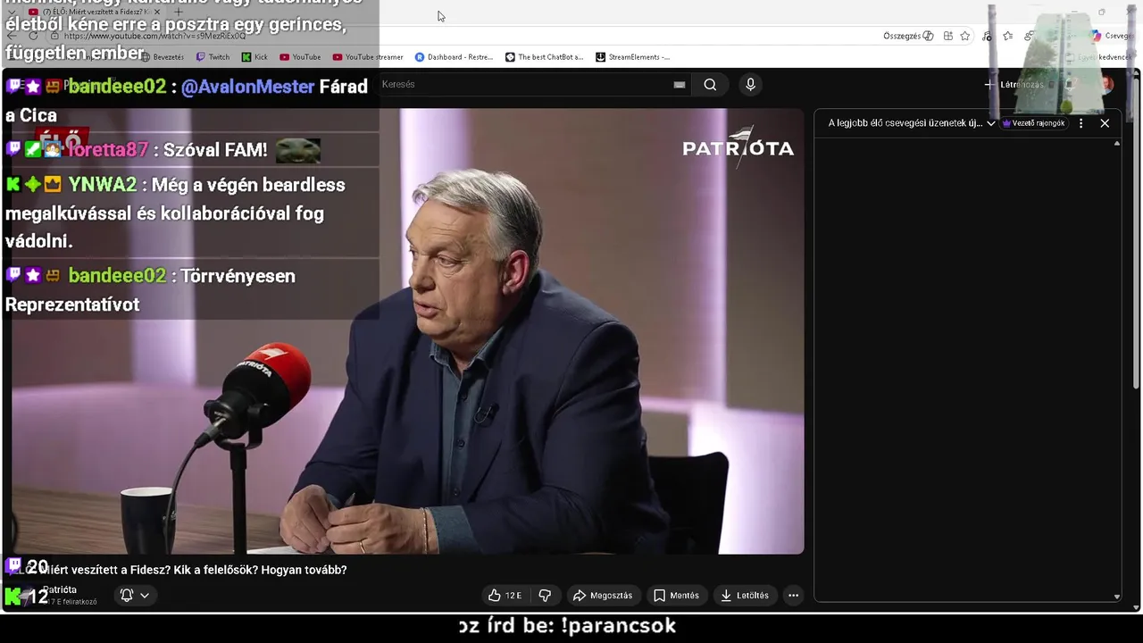Open the StreamElements bookmark
The width and height of the screenshot is (1143, 643).
(632, 57)
